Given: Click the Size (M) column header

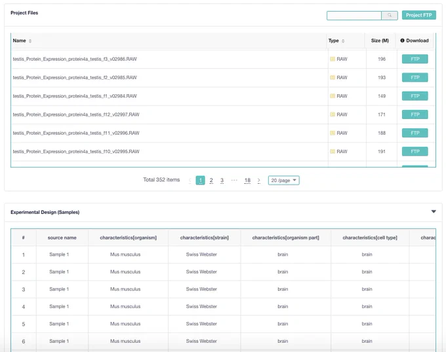Looking at the screenshot, I should point(380,41).
